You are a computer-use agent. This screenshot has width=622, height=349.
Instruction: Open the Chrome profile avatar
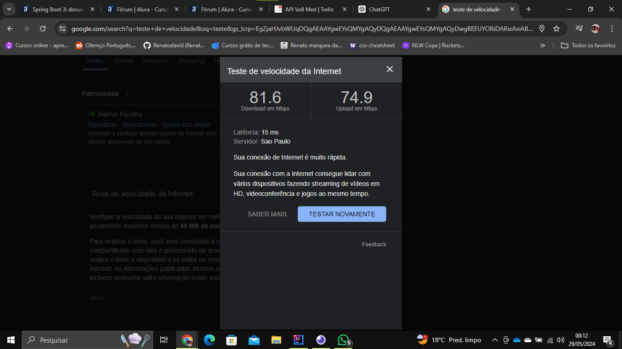point(595,29)
